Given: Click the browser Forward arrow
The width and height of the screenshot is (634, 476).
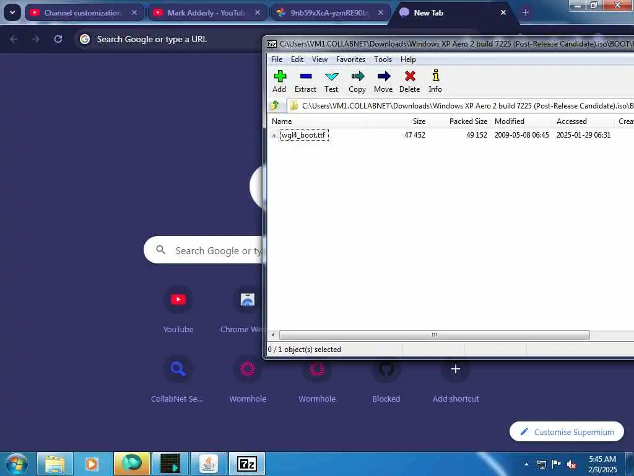Looking at the screenshot, I should click(35, 39).
